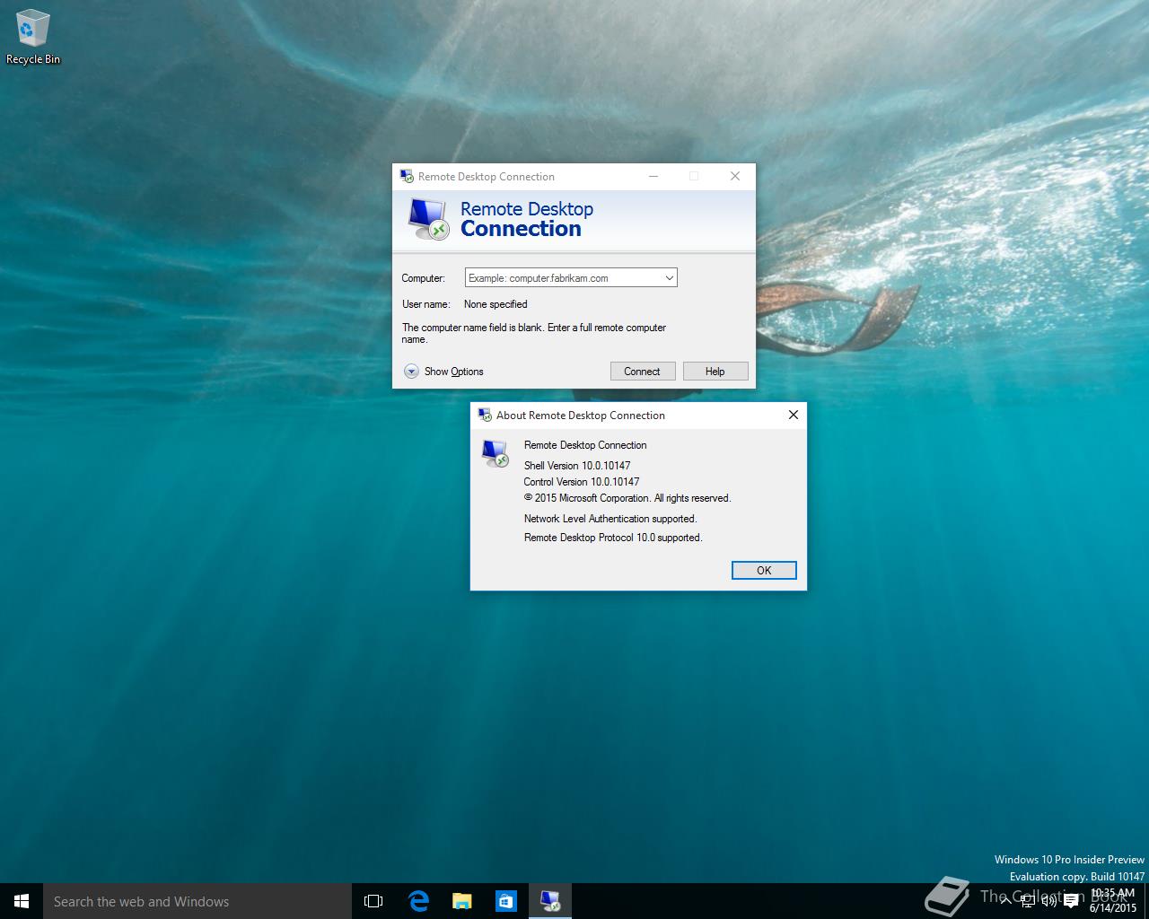Viewport: 1149px width, 919px height.
Task: Click the taskbar search box
Action: click(x=197, y=901)
